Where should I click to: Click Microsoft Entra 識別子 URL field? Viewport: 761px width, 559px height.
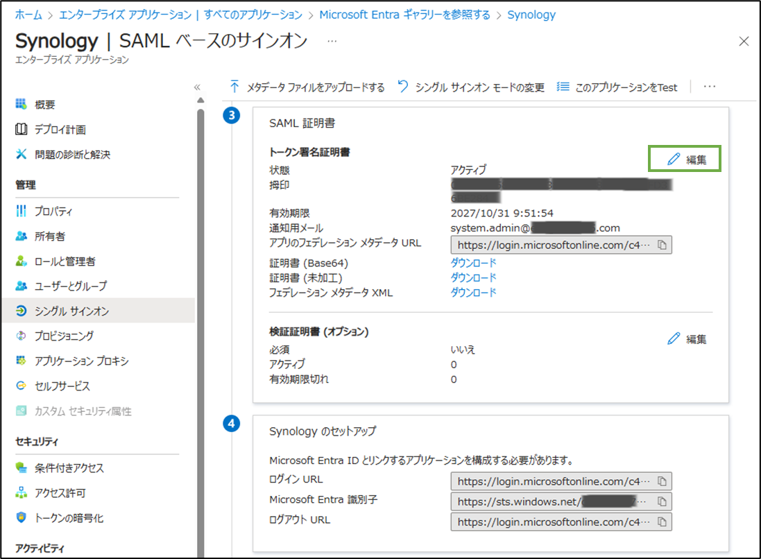561,501
